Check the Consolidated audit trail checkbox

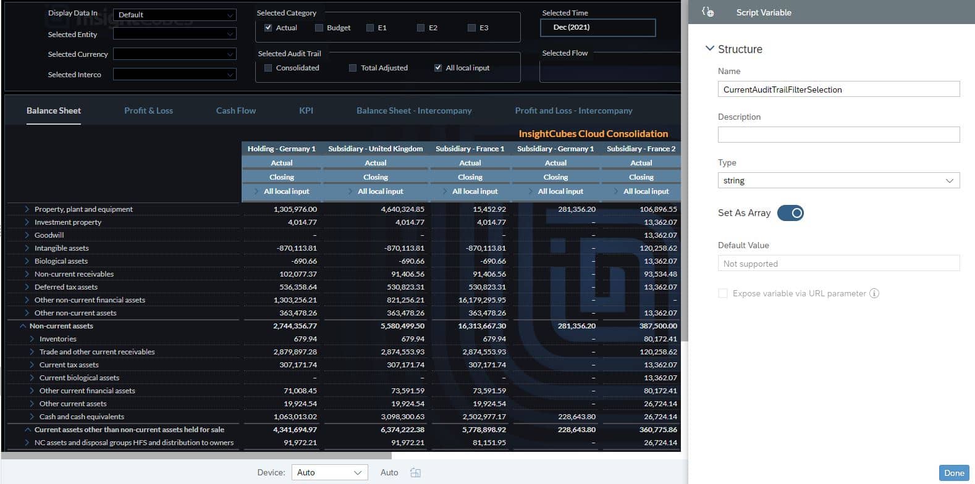[268, 68]
